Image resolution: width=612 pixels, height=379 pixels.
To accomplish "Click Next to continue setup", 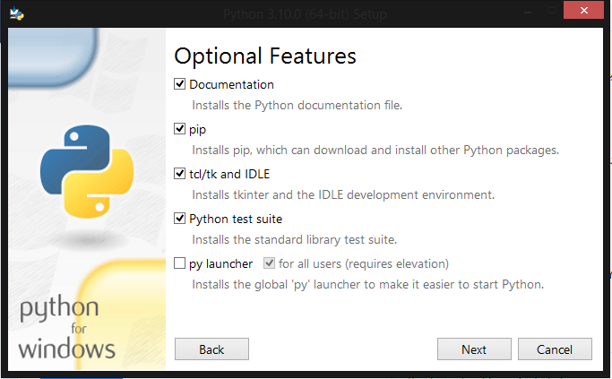I will coord(474,349).
